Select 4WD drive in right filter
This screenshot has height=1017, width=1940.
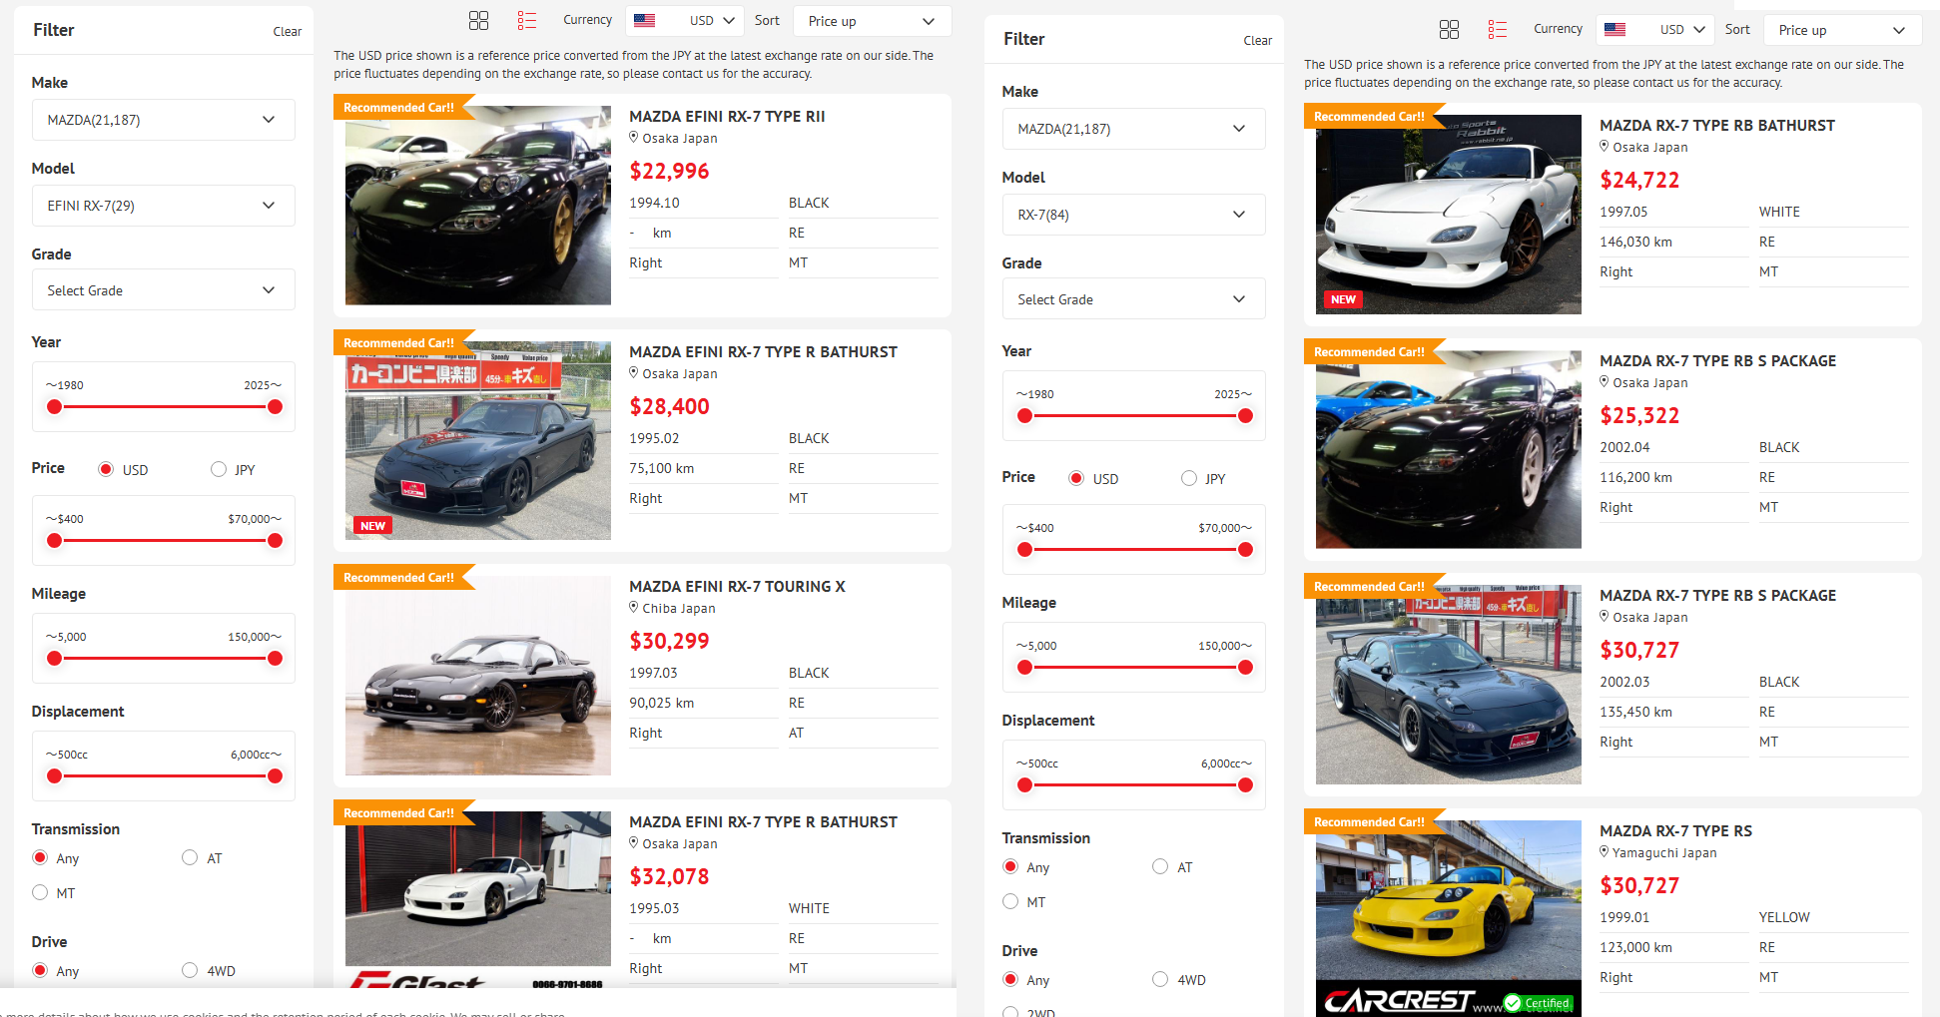[x=1160, y=979]
